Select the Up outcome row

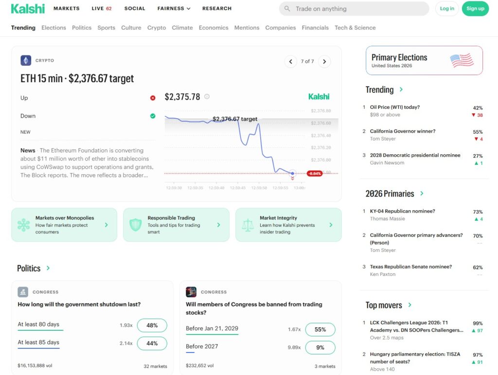88,98
